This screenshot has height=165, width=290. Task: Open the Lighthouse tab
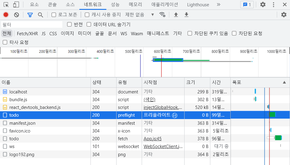point(198,4)
